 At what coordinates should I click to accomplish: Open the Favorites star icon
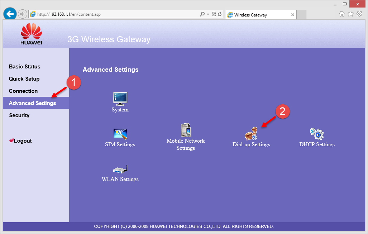point(350,14)
